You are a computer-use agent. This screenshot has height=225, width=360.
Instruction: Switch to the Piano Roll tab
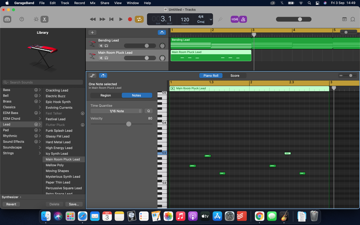click(x=211, y=76)
